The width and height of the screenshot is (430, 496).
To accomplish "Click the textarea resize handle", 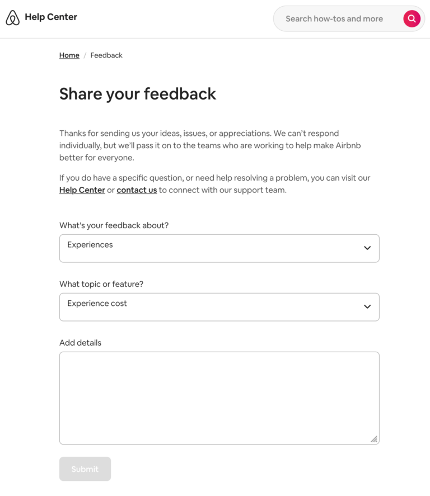I will 374,440.
